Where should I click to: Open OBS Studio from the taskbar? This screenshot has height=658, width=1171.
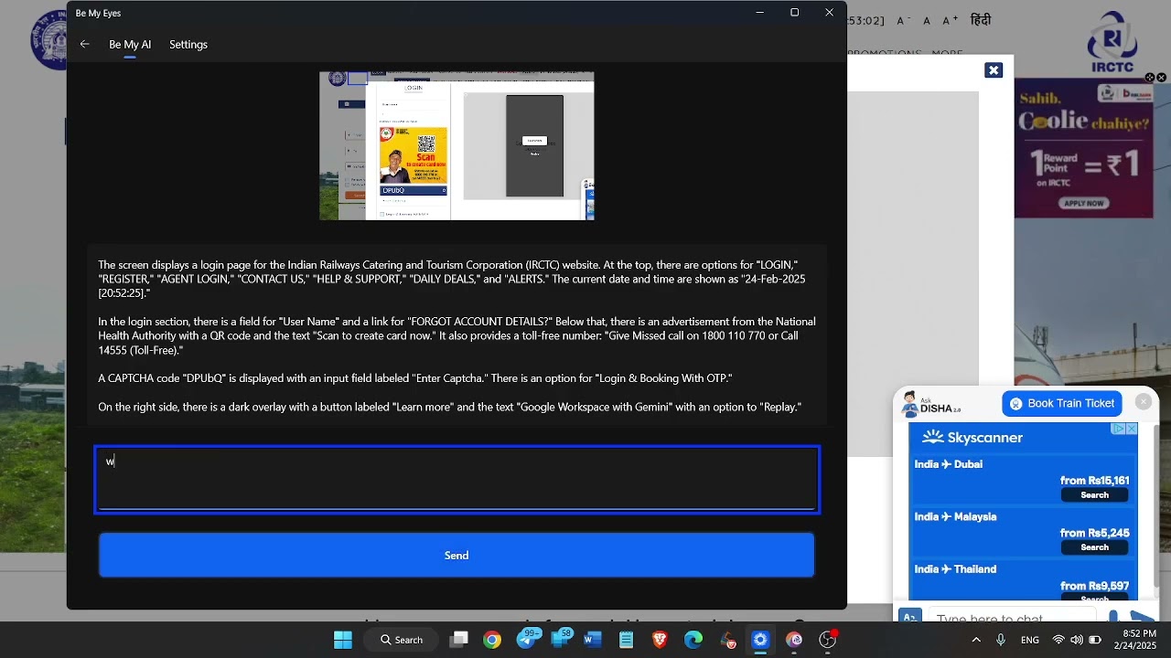(828, 639)
